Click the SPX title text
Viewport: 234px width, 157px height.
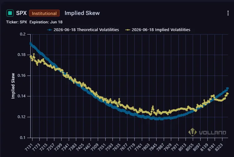click(x=21, y=13)
